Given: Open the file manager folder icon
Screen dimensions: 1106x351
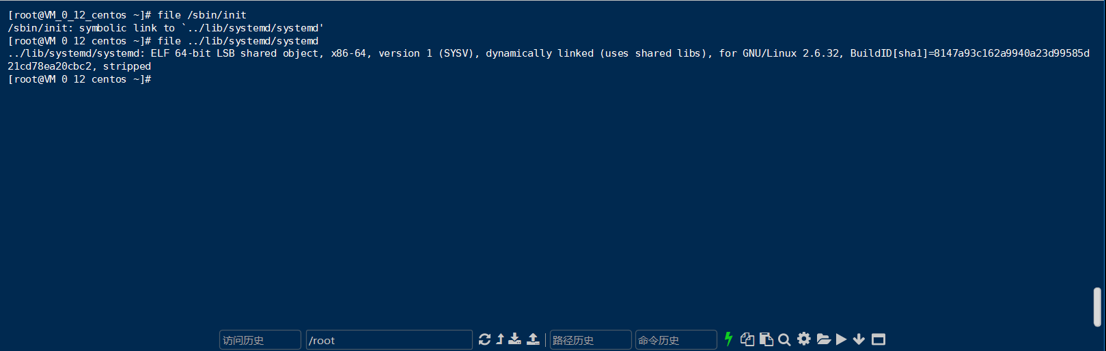Looking at the screenshot, I should click(823, 339).
